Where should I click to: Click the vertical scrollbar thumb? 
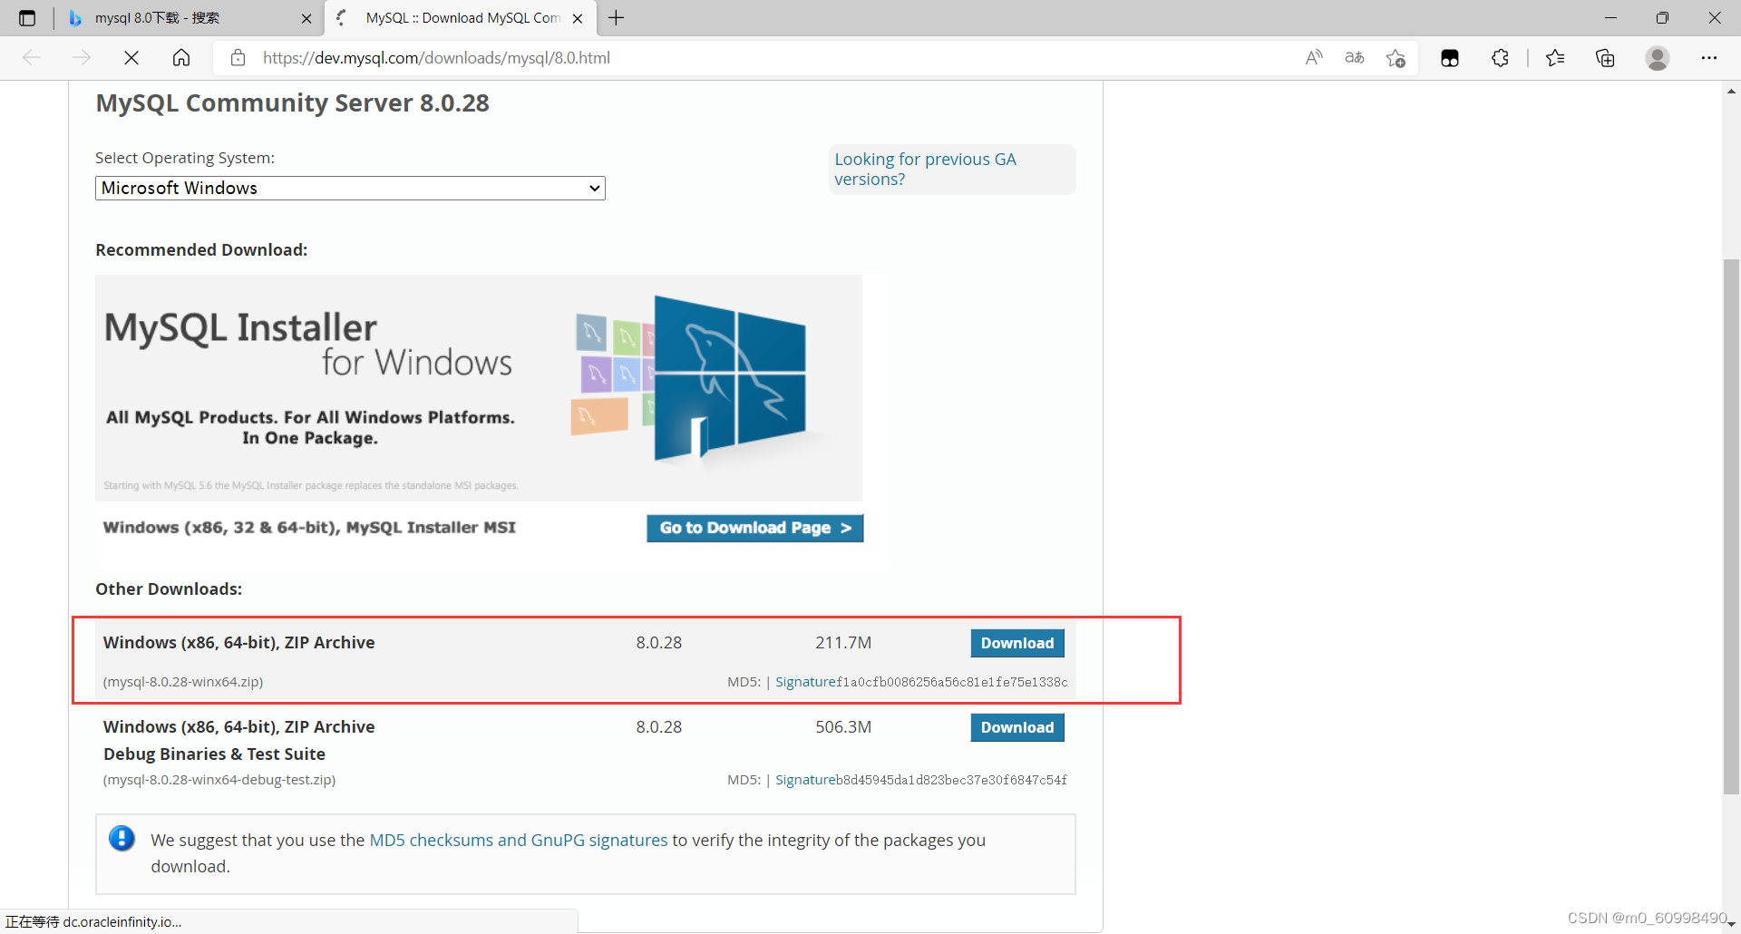[x=1731, y=526]
